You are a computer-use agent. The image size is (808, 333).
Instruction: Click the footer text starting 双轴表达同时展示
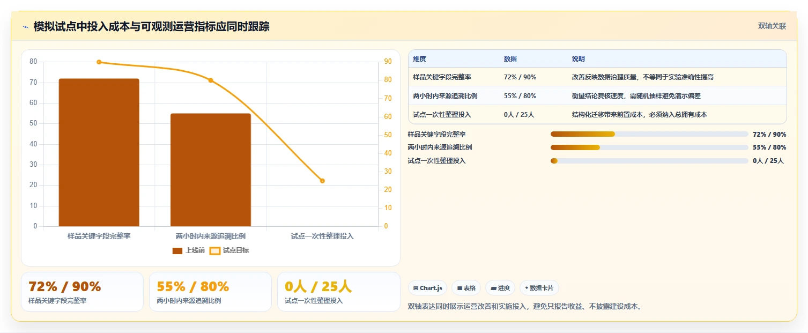(x=525, y=307)
